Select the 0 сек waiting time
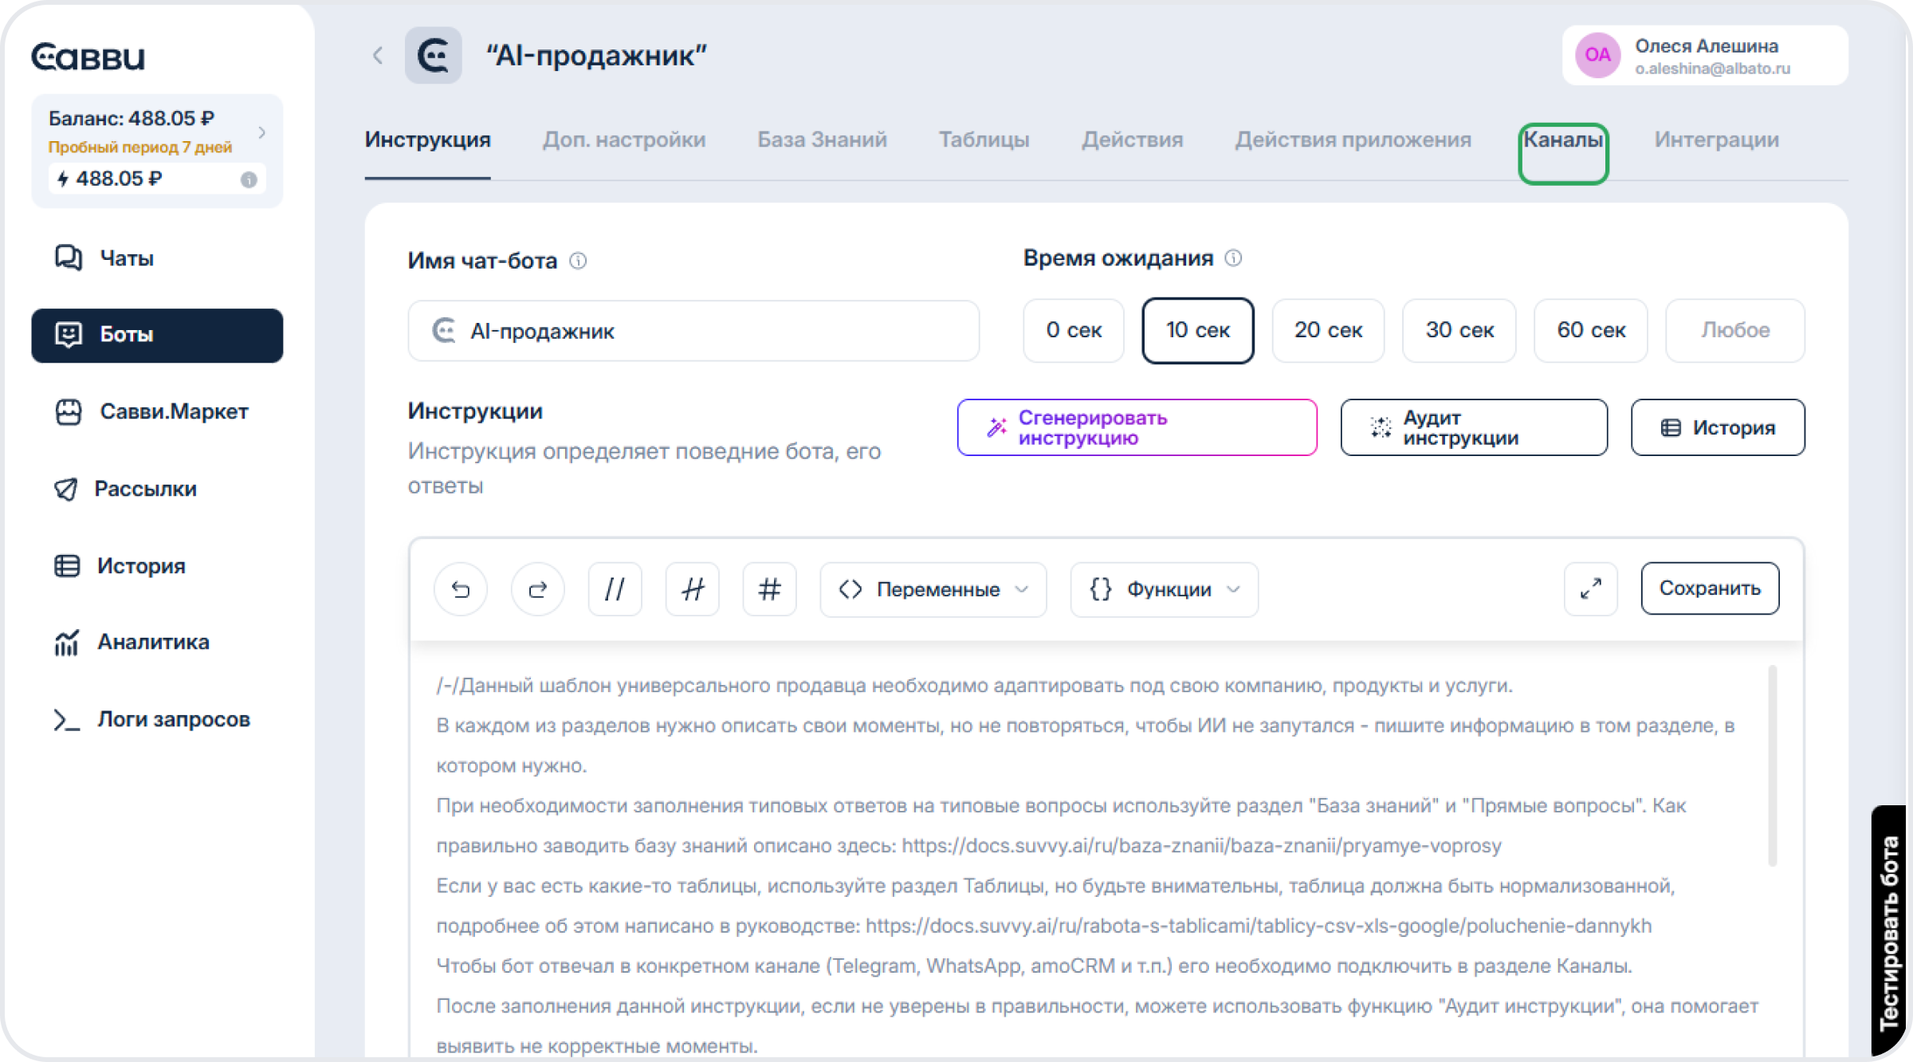Image resolution: width=1913 pixels, height=1062 pixels. click(x=1073, y=330)
